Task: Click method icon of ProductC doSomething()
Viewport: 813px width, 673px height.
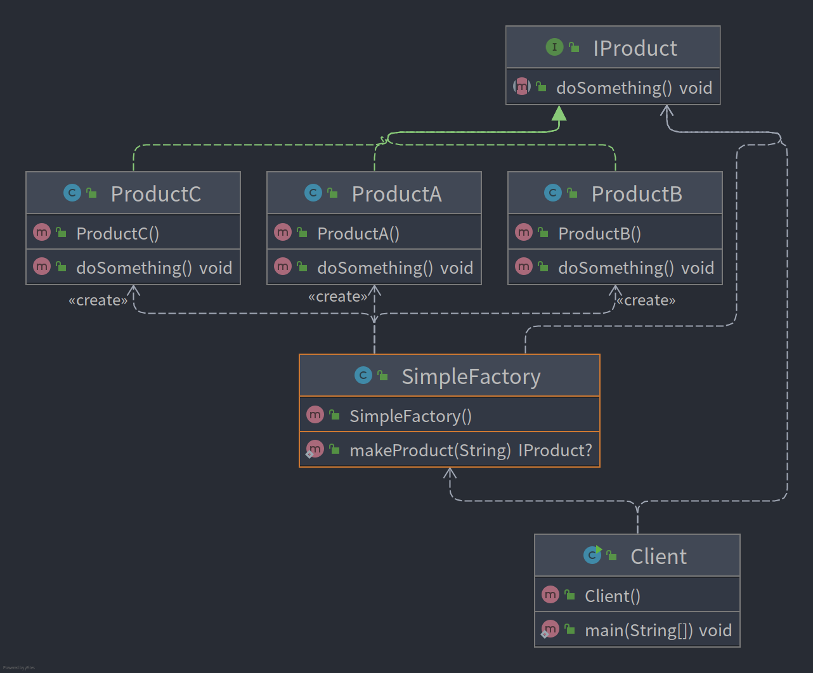Action: (x=42, y=266)
